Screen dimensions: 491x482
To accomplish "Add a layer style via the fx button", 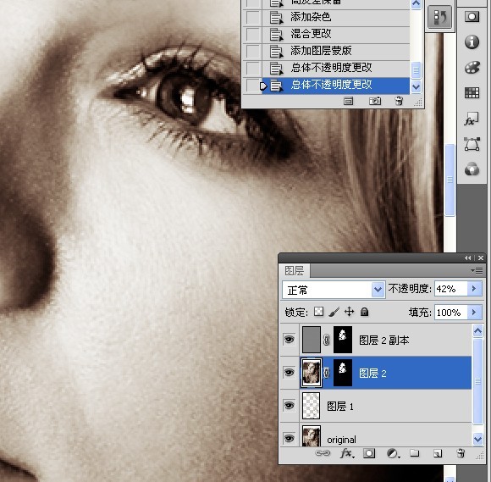I will coord(346,453).
